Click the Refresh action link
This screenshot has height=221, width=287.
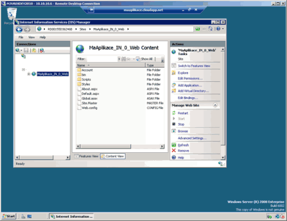pyautogui.click(x=183, y=145)
